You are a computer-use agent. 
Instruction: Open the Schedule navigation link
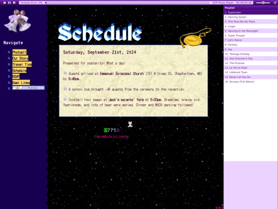coord(20,70)
